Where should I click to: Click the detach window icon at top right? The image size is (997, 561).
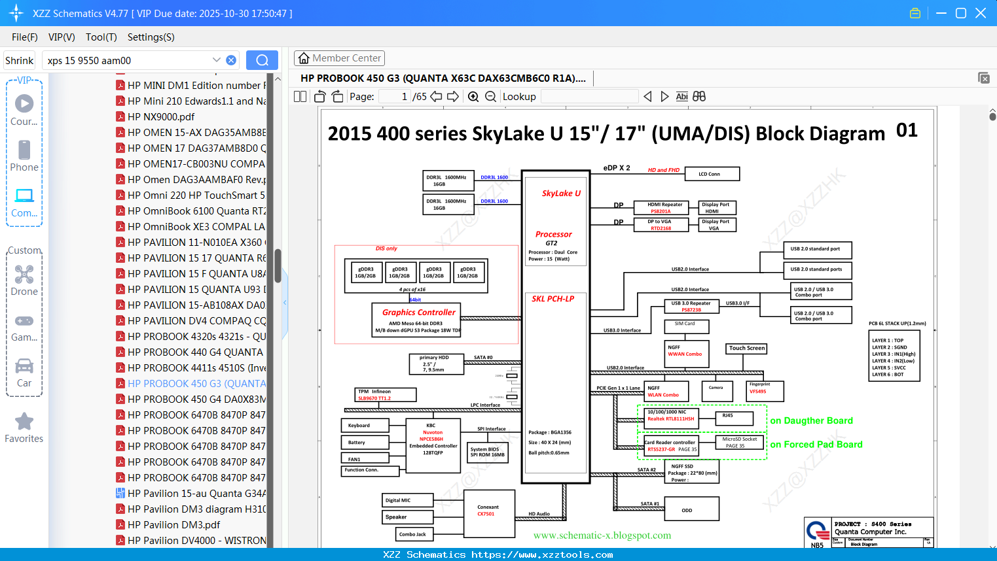click(x=984, y=78)
